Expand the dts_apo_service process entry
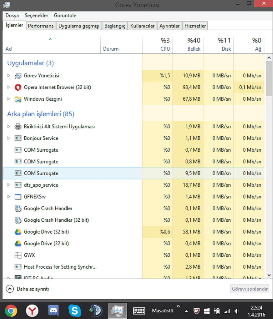Image resolution: width=273 pixels, height=319 pixels. pos(9,185)
